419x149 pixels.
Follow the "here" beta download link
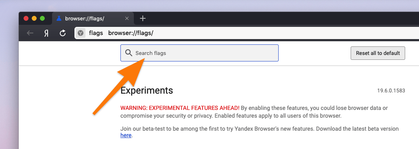[126, 135]
